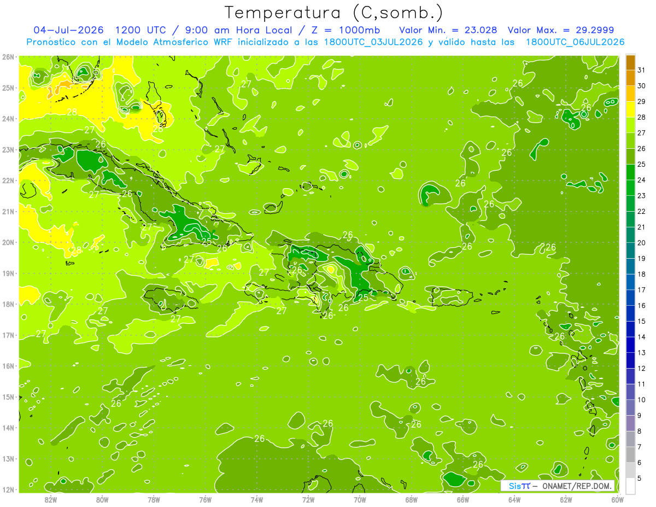The image size is (656, 507).
Task: Click legend color band between 22 and 23
Action: coord(630,203)
